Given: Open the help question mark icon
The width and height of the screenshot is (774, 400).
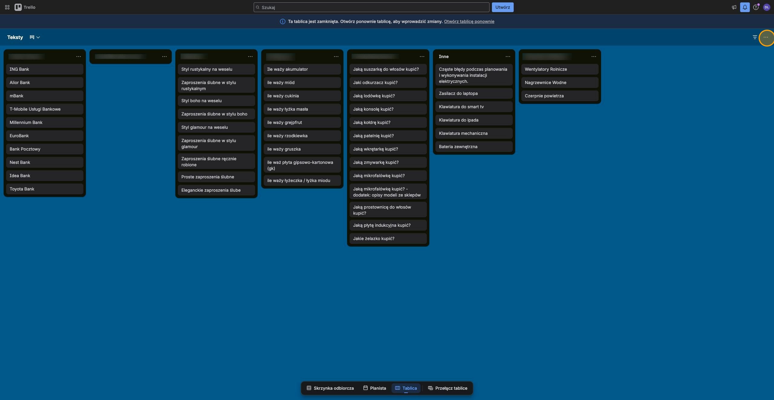Looking at the screenshot, I should pos(756,7).
